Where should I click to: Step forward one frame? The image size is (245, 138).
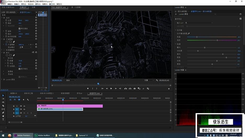click(x=116, y=89)
